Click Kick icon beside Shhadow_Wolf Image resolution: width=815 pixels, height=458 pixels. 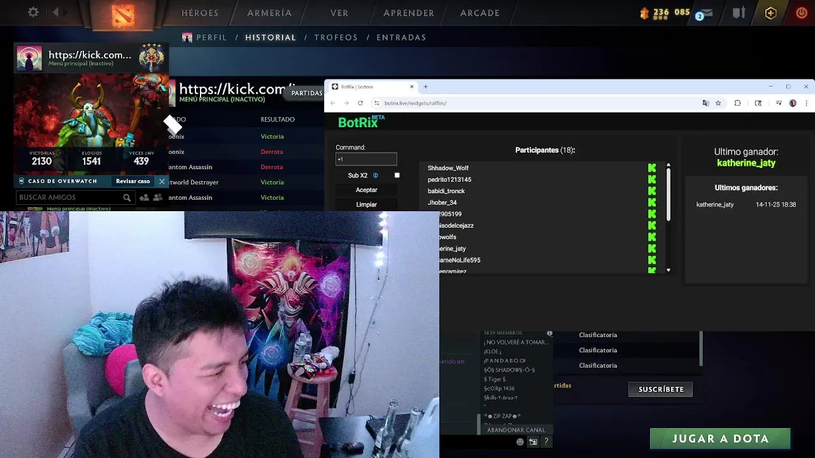[651, 168]
